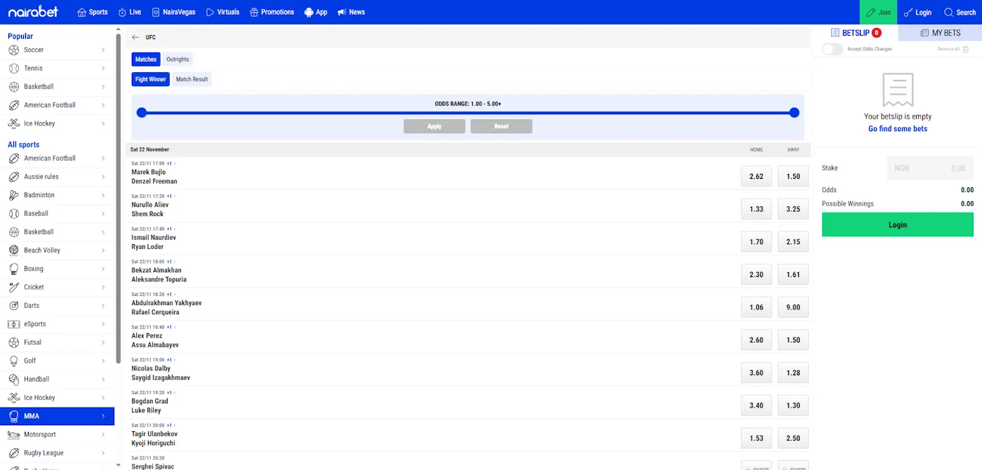The height and width of the screenshot is (470, 982).
Task: Click Apply for the odds range filter
Action: pyautogui.click(x=434, y=126)
